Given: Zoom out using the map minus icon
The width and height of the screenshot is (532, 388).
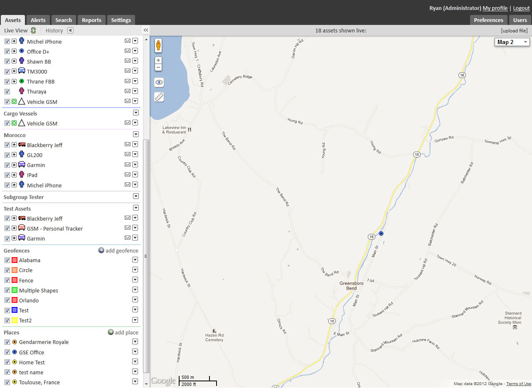Looking at the screenshot, I should (158, 67).
